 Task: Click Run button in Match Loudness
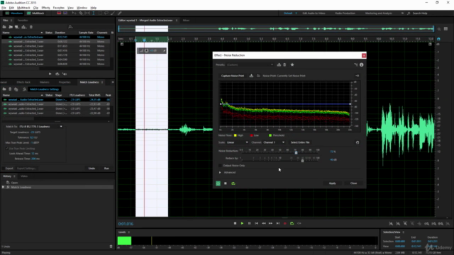pyautogui.click(x=106, y=169)
